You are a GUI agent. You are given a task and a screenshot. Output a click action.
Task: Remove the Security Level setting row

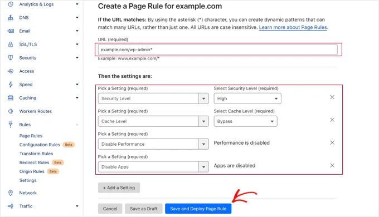[x=332, y=97]
